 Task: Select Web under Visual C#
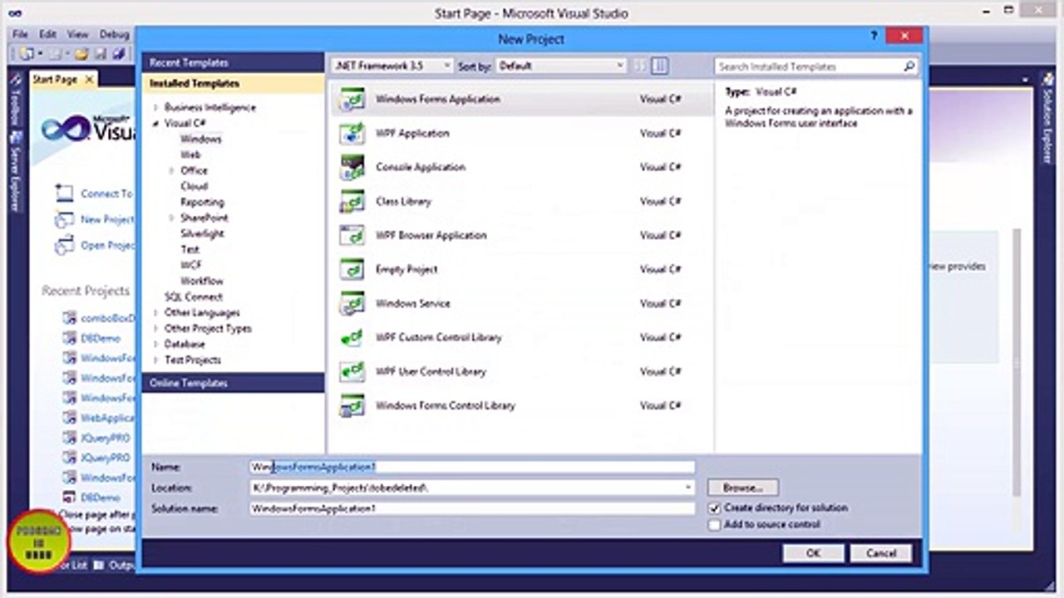click(x=190, y=154)
